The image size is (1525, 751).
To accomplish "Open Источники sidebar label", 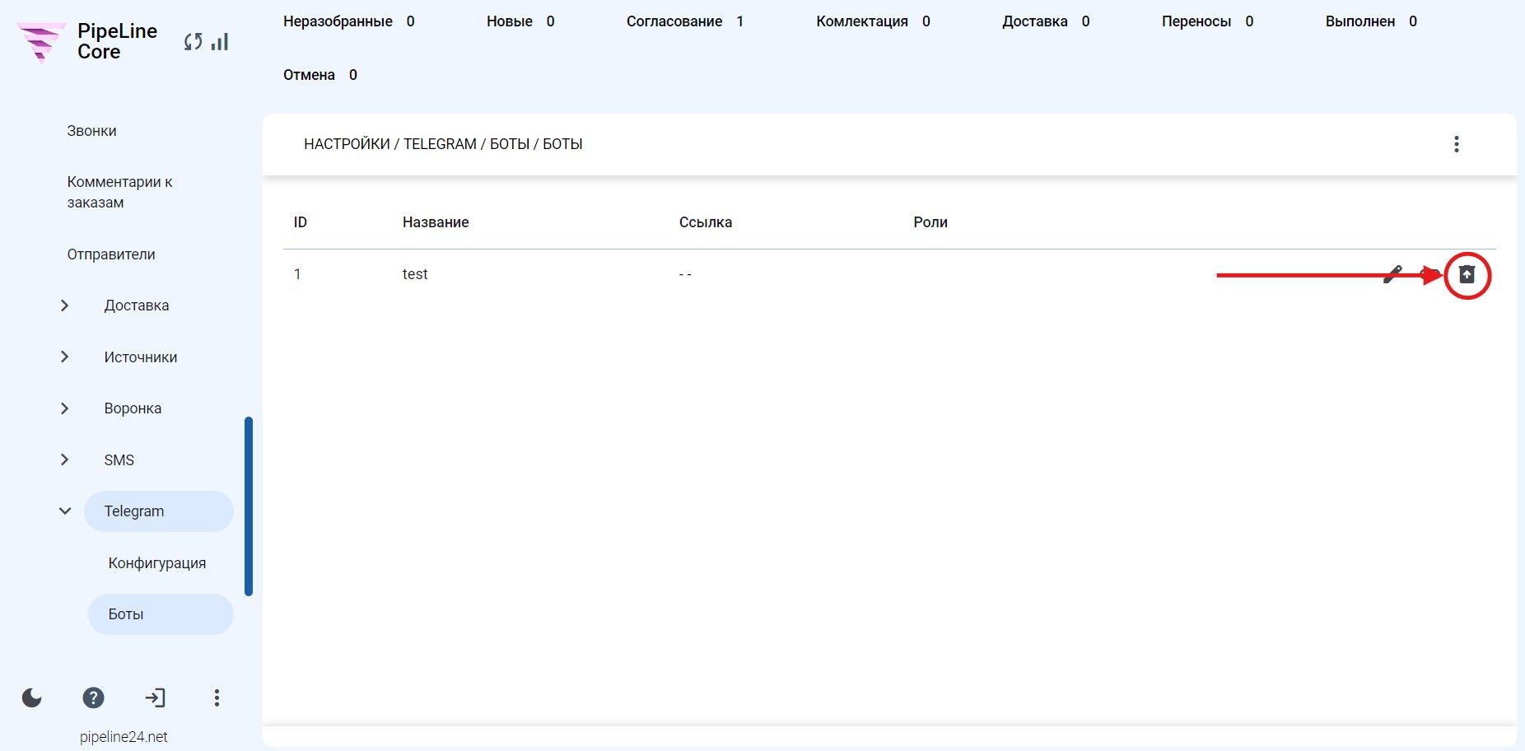I will (141, 357).
